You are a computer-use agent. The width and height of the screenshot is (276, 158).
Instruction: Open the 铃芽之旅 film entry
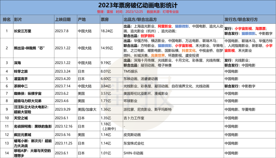click(x=20, y=72)
